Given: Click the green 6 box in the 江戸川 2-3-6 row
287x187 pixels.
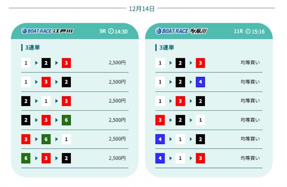Looking at the screenshot, I should (66, 120).
